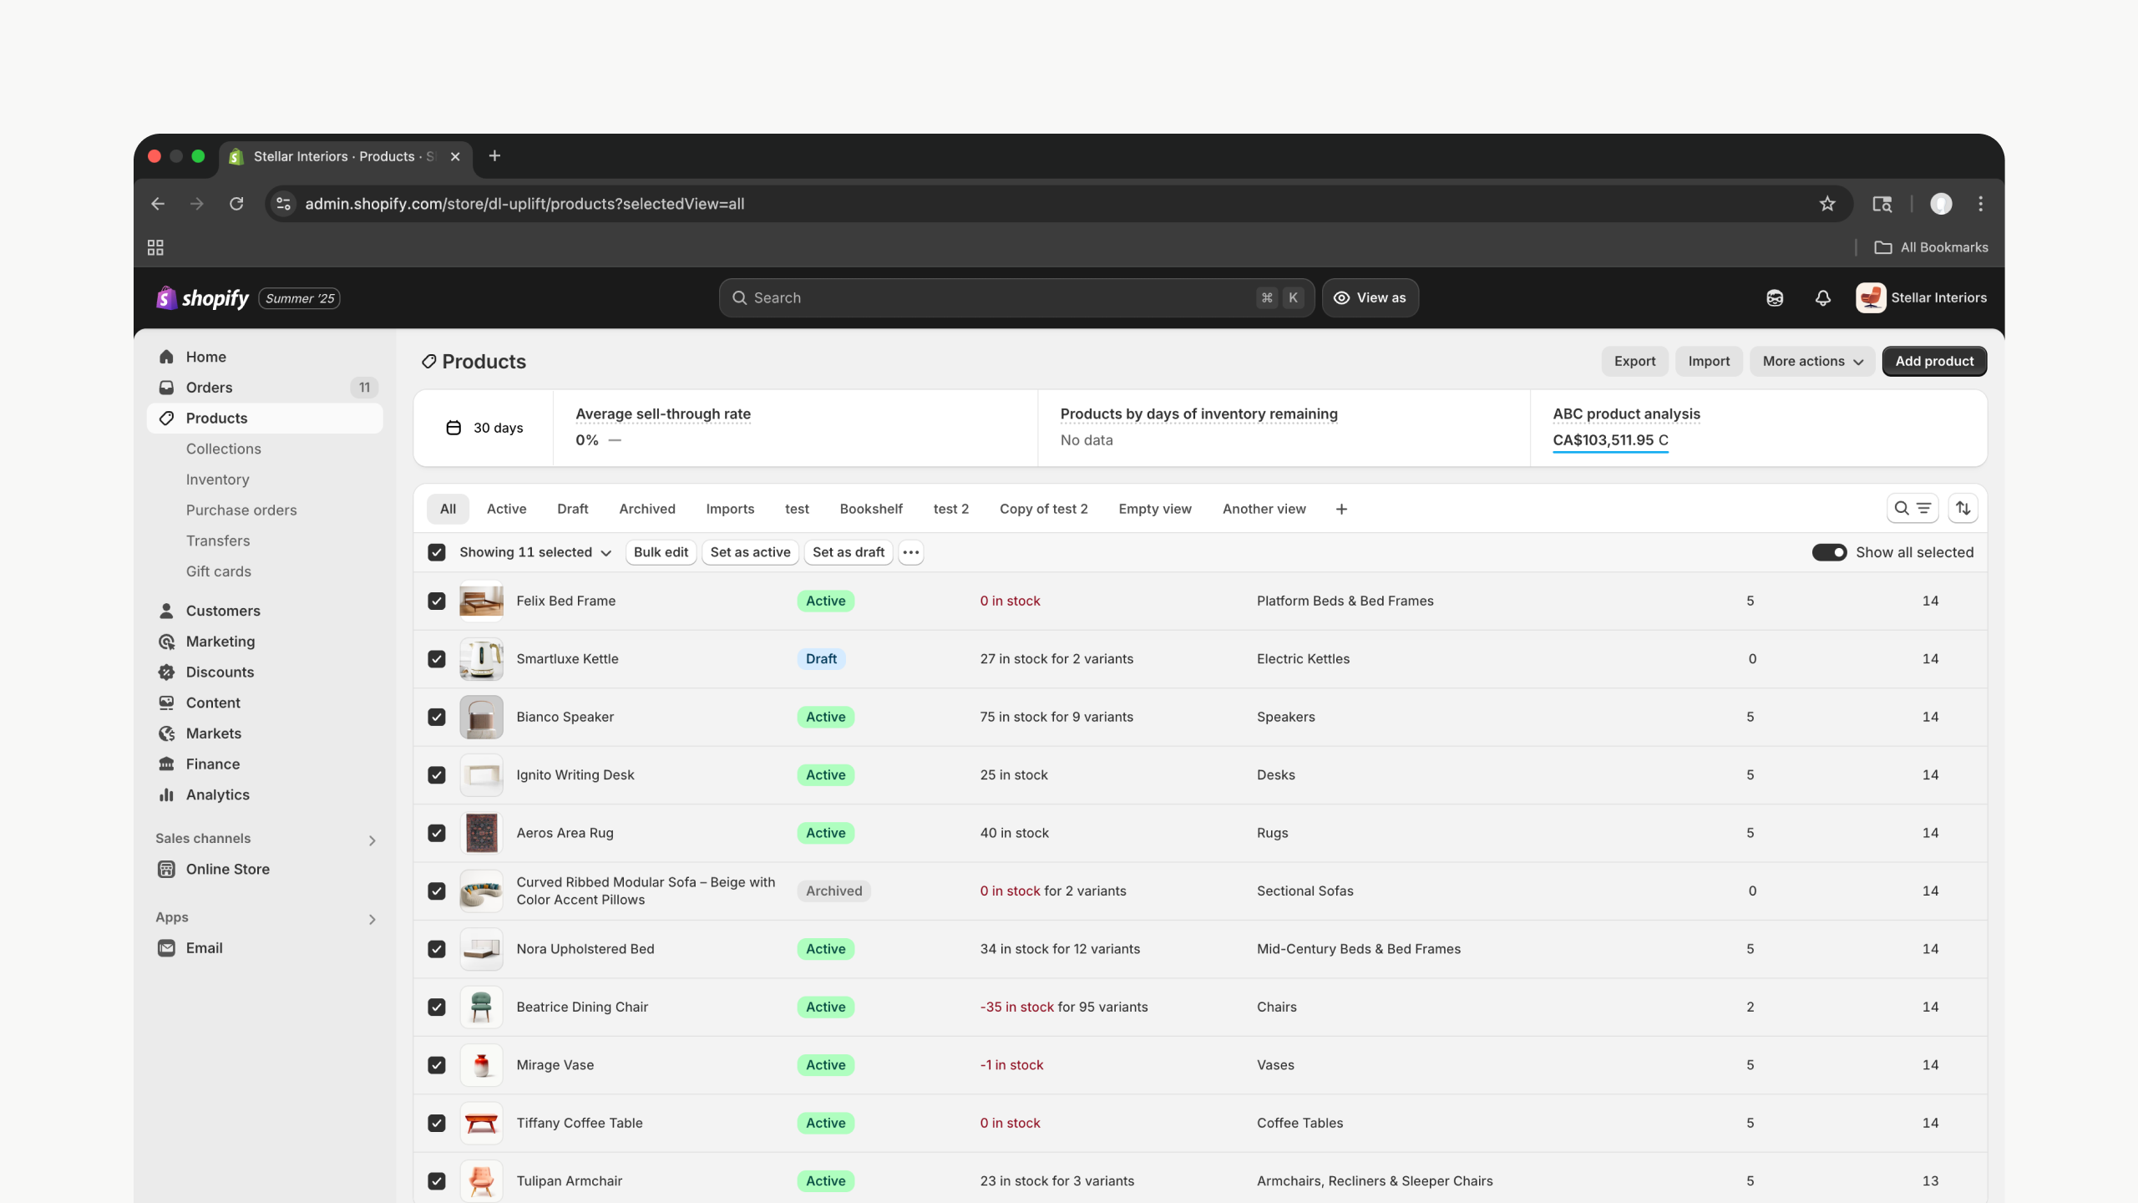Uncheck the Mirage Vase checkbox
Screen dimensions: 2138x1203
(x=437, y=1065)
